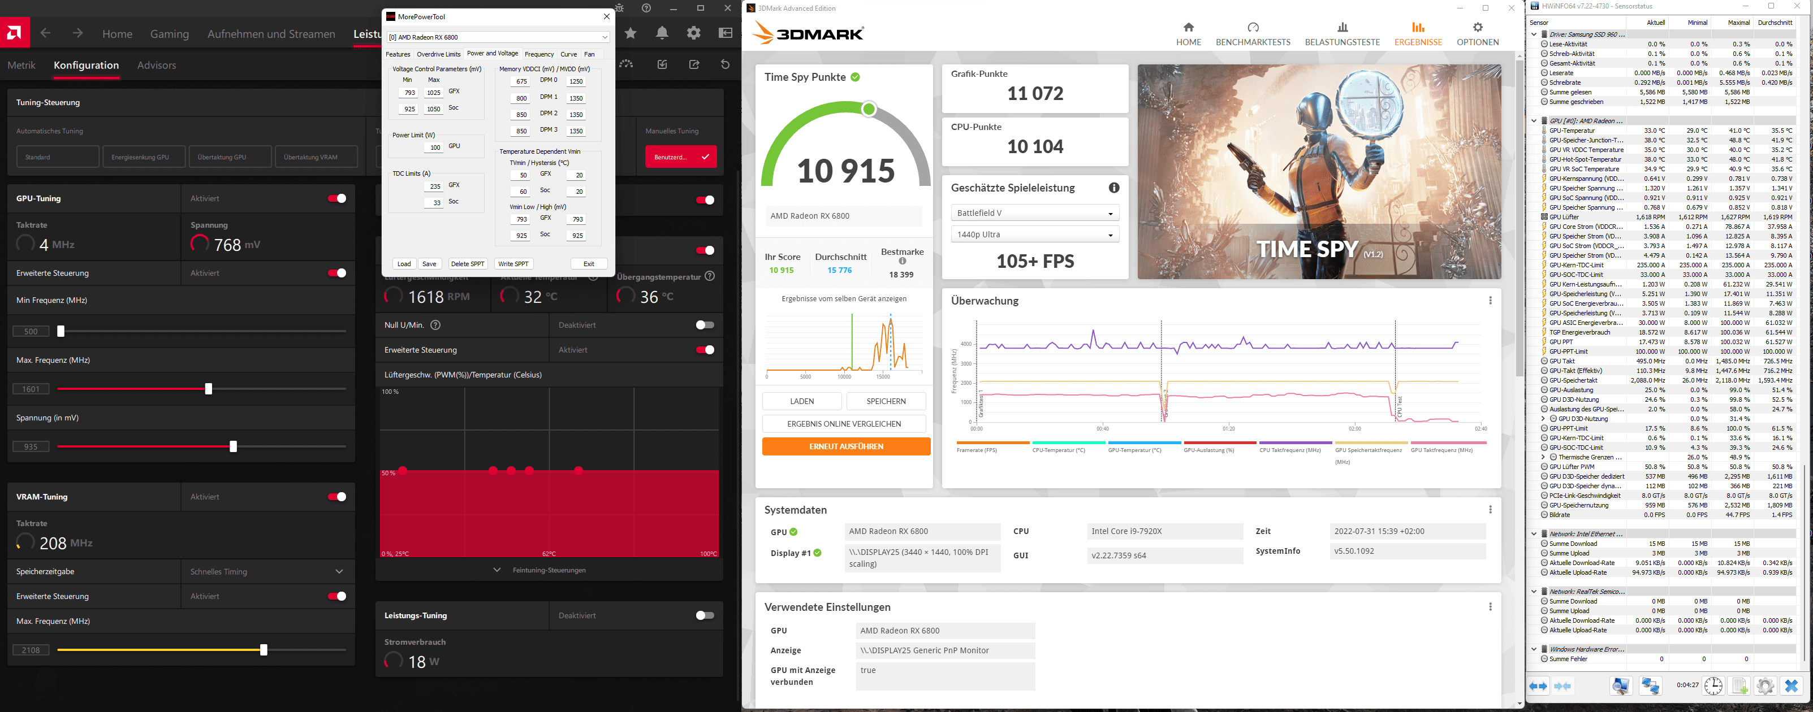The image size is (1813, 712).
Task: Open MorePowerTool GPU selection dropdown
Action: [498, 37]
